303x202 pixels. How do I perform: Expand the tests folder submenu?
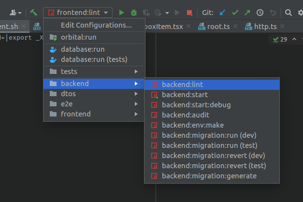(91, 72)
